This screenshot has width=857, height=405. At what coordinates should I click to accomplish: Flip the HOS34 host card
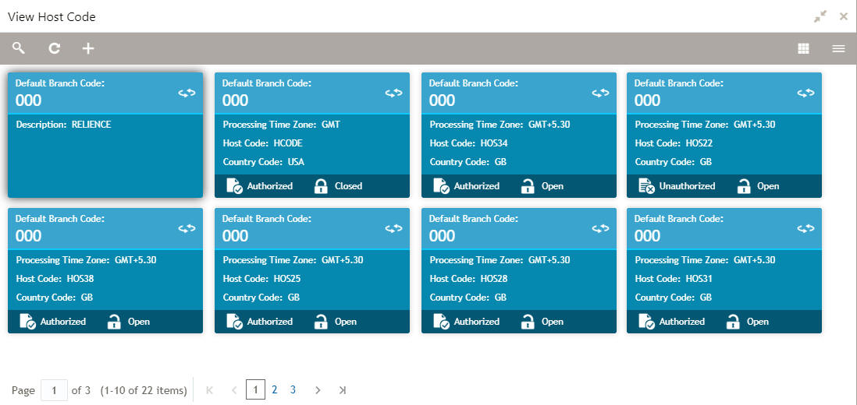pyautogui.click(x=600, y=93)
